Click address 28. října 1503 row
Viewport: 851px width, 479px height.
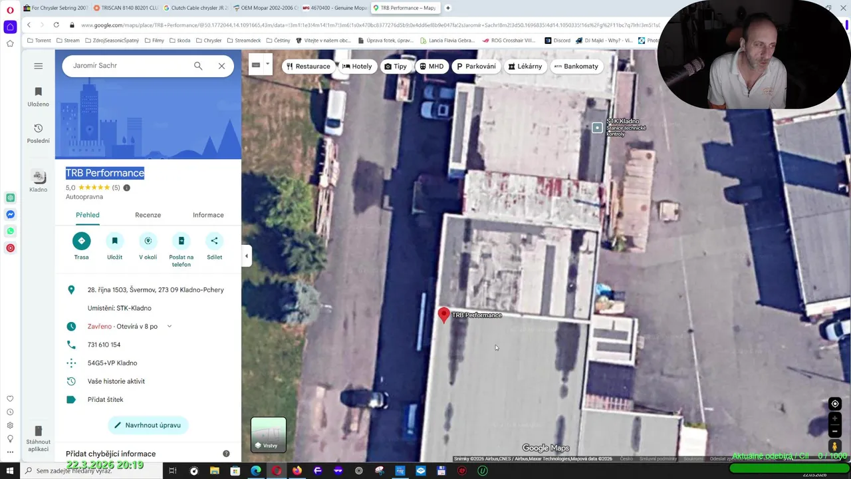coord(148,290)
